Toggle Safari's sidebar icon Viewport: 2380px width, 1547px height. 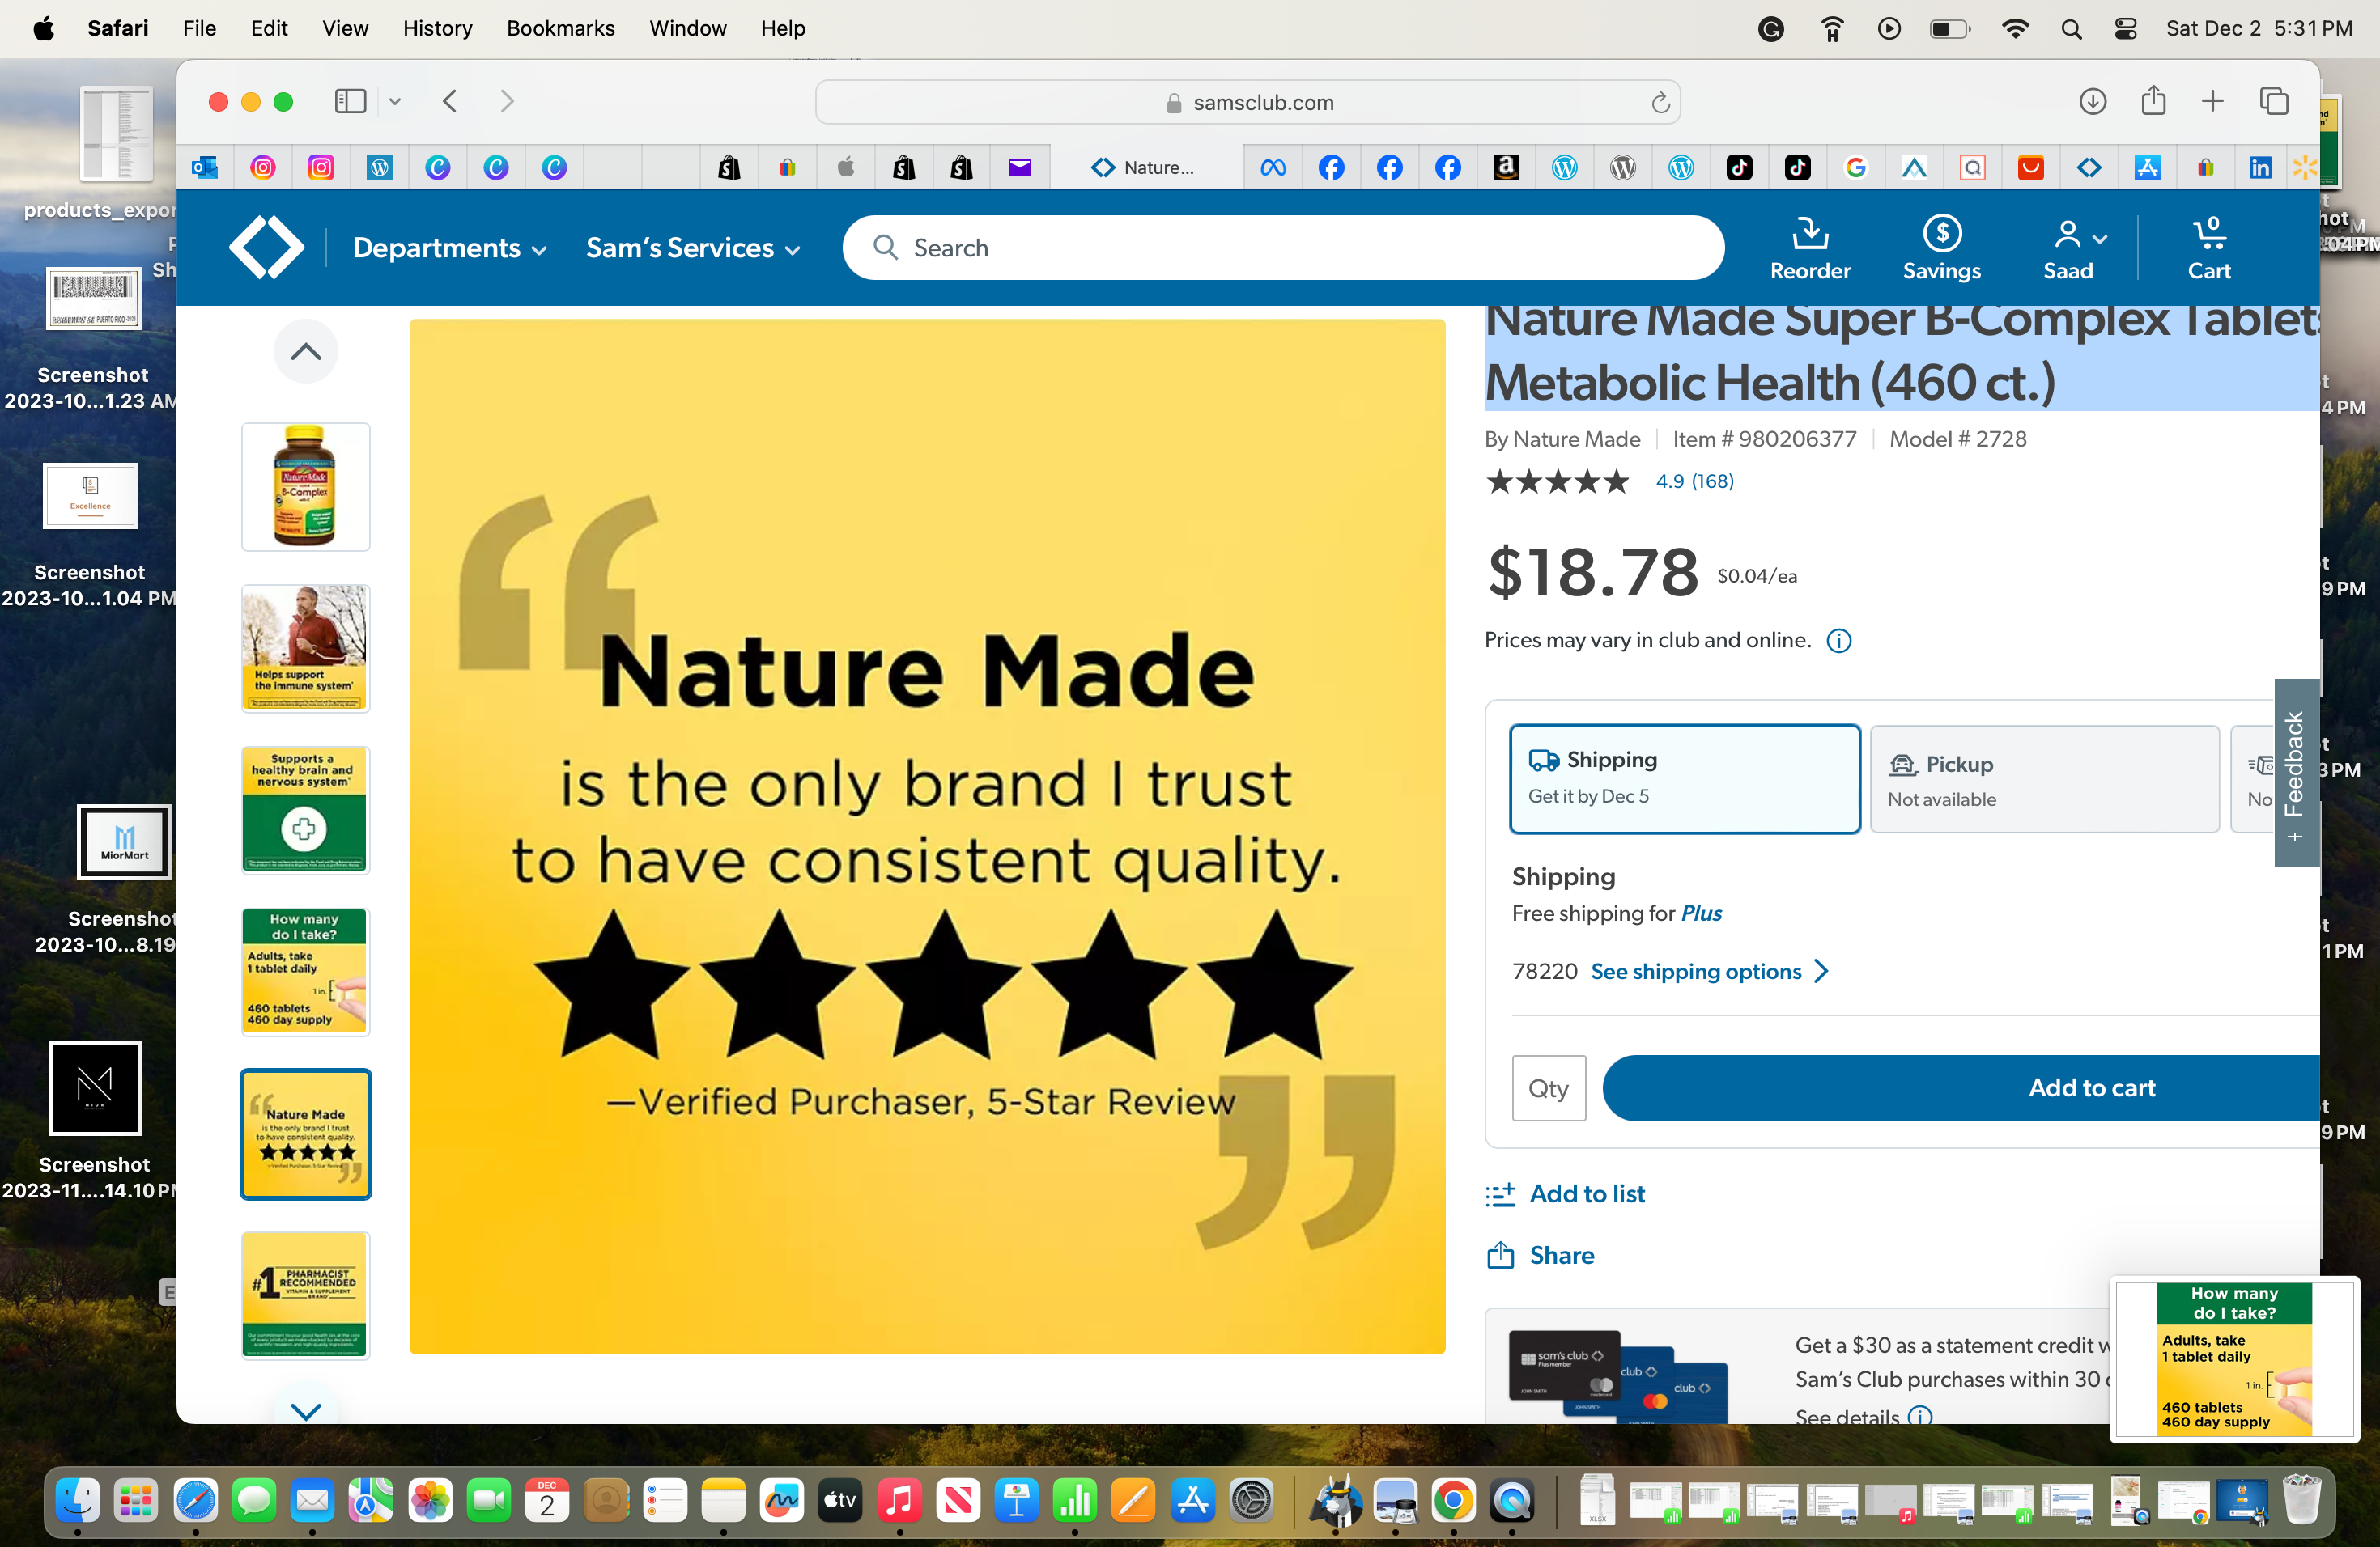tap(350, 101)
